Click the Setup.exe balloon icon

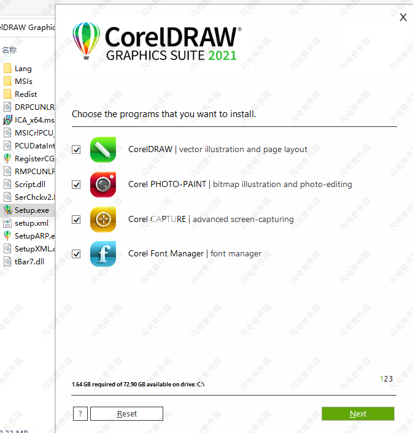click(7, 210)
